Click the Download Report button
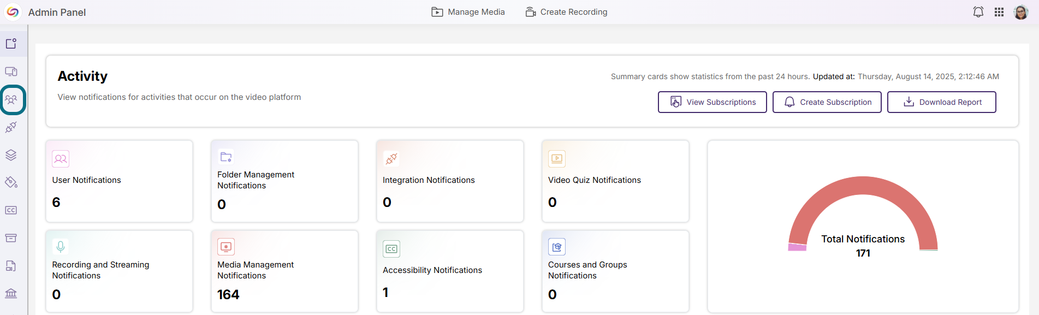This screenshot has height=315, width=1039. click(941, 102)
